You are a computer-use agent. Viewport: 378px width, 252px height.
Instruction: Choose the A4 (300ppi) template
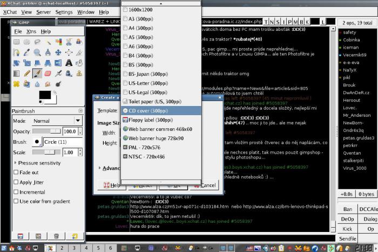coord(161,28)
